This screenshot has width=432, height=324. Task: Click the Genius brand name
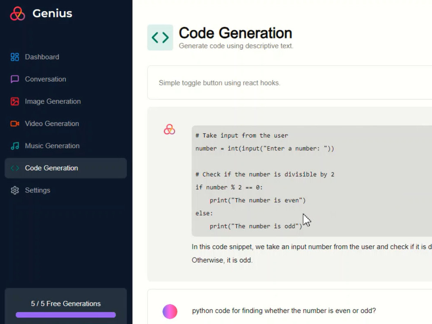52,13
